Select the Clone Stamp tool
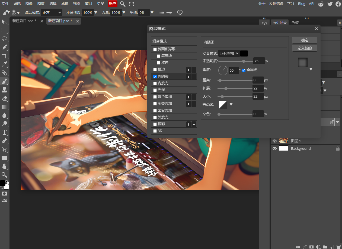Image resolution: width=342 pixels, height=249 pixels. coord(4,89)
